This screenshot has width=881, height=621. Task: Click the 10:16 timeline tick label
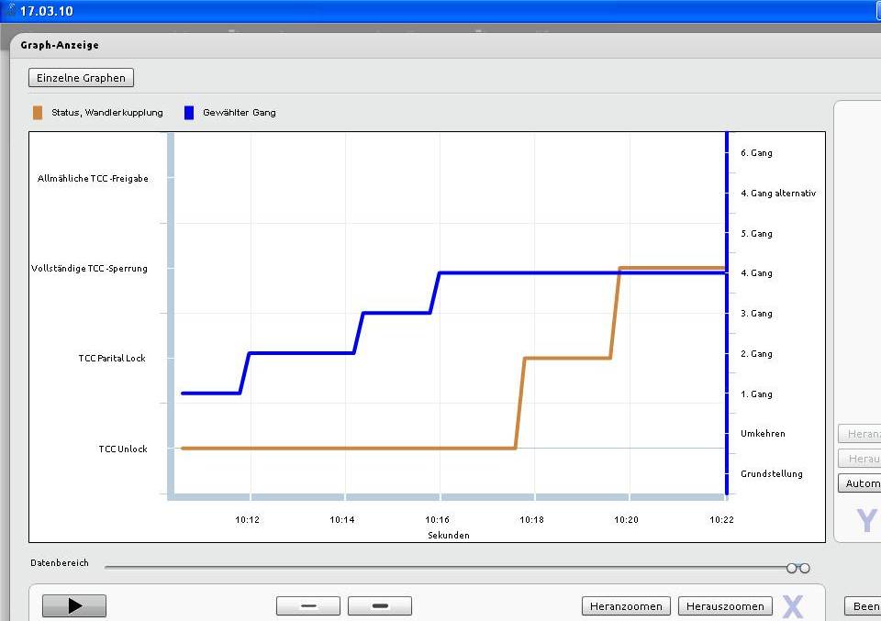(x=437, y=520)
